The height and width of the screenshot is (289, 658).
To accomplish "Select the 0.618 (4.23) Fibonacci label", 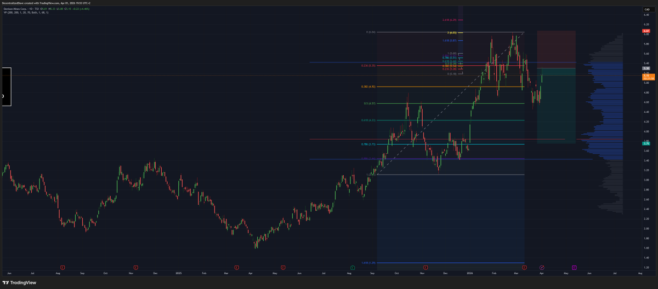I will tap(368, 120).
